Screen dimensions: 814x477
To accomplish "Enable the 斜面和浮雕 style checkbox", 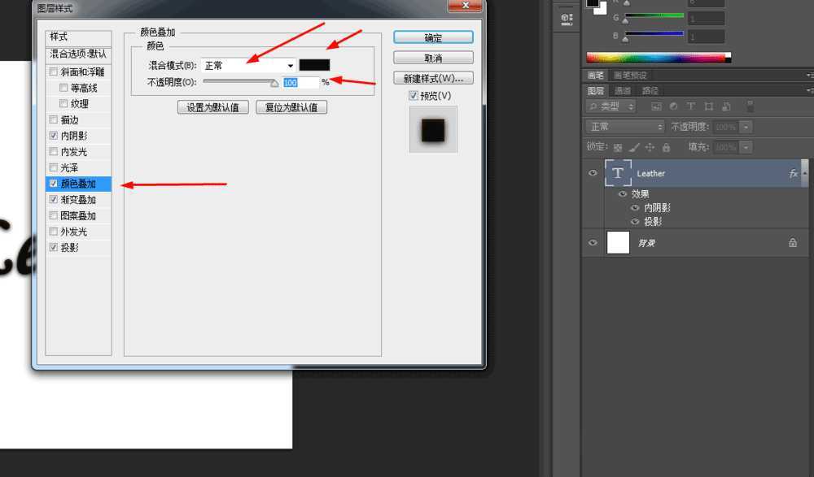I will click(53, 72).
